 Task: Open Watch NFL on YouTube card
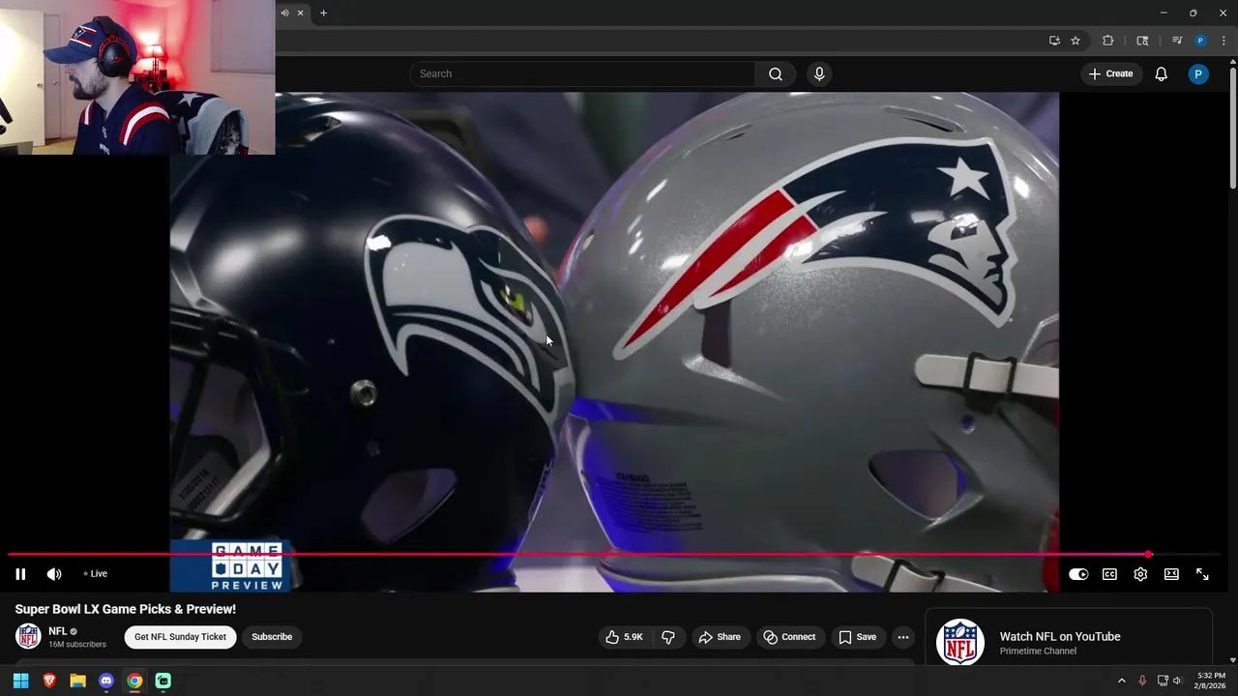tap(1069, 637)
